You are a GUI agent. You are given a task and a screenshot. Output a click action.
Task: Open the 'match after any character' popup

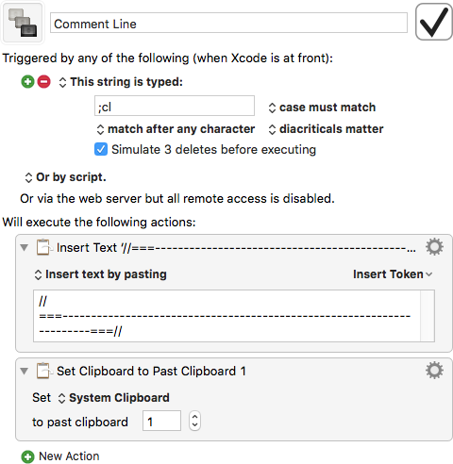pos(176,129)
